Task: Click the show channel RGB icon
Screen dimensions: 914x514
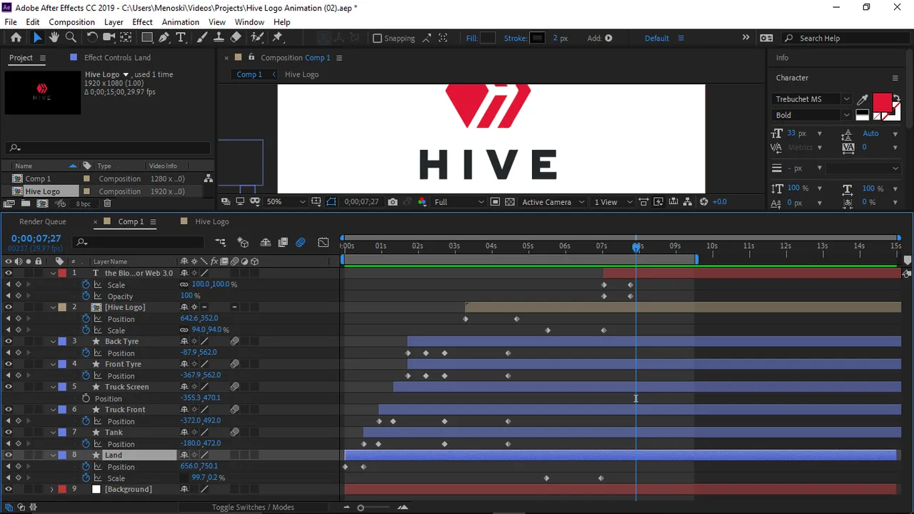Action: [x=422, y=202]
